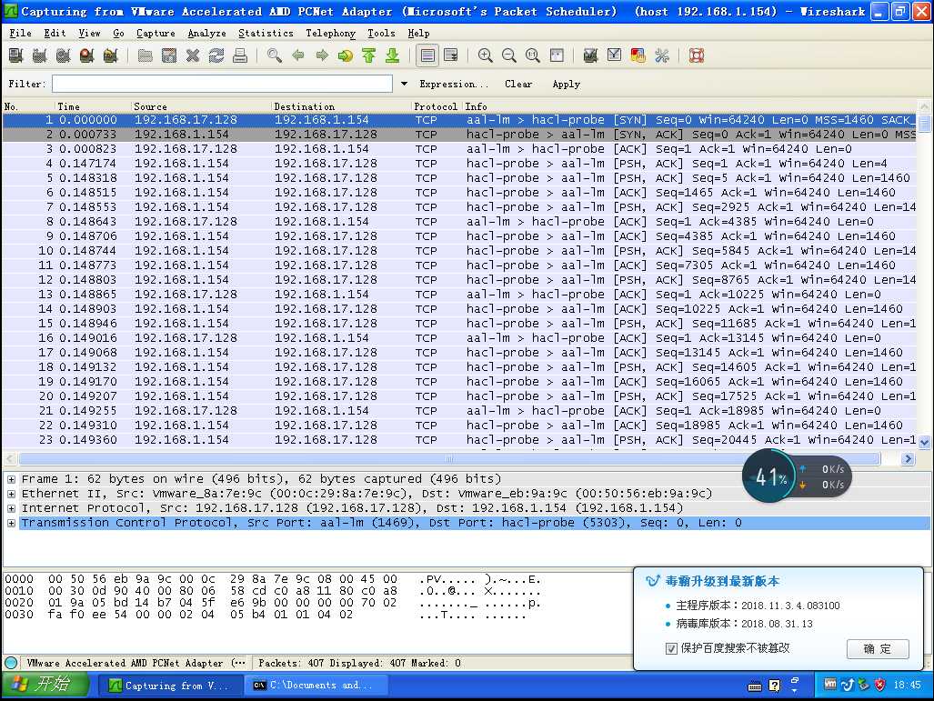934x701 pixels.
Task: Open the Capture menu
Action: coord(156,34)
